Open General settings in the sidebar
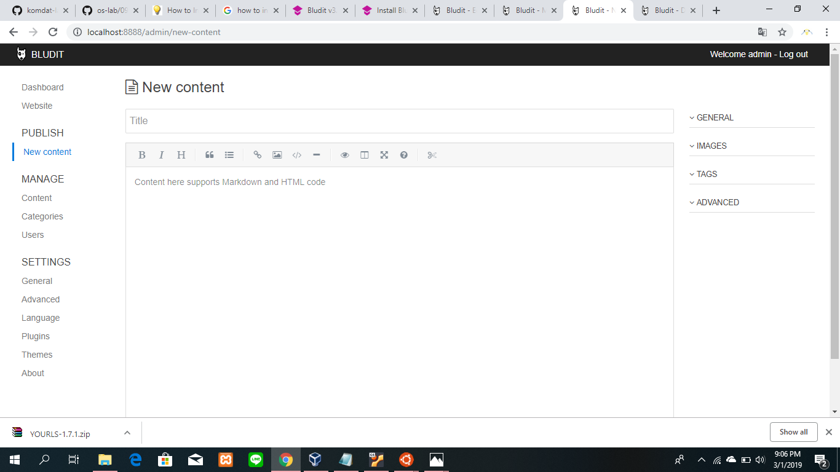 click(x=37, y=281)
